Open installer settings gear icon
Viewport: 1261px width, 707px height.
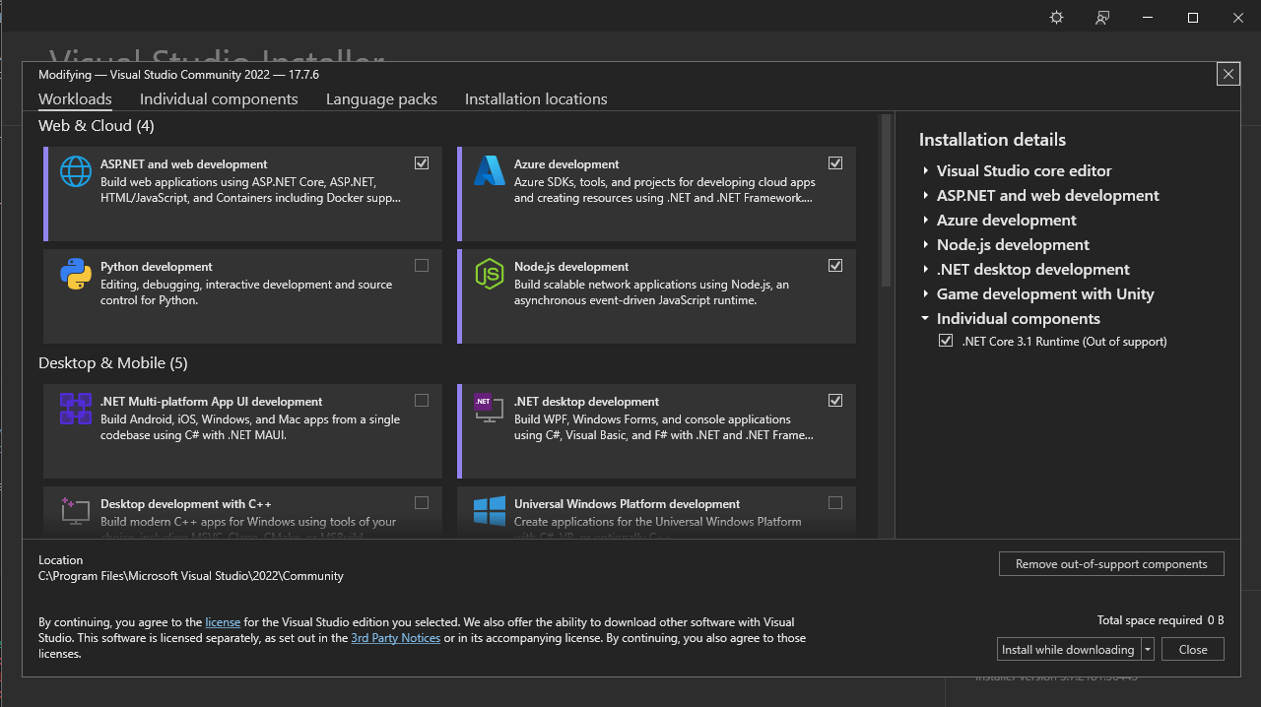[1057, 18]
